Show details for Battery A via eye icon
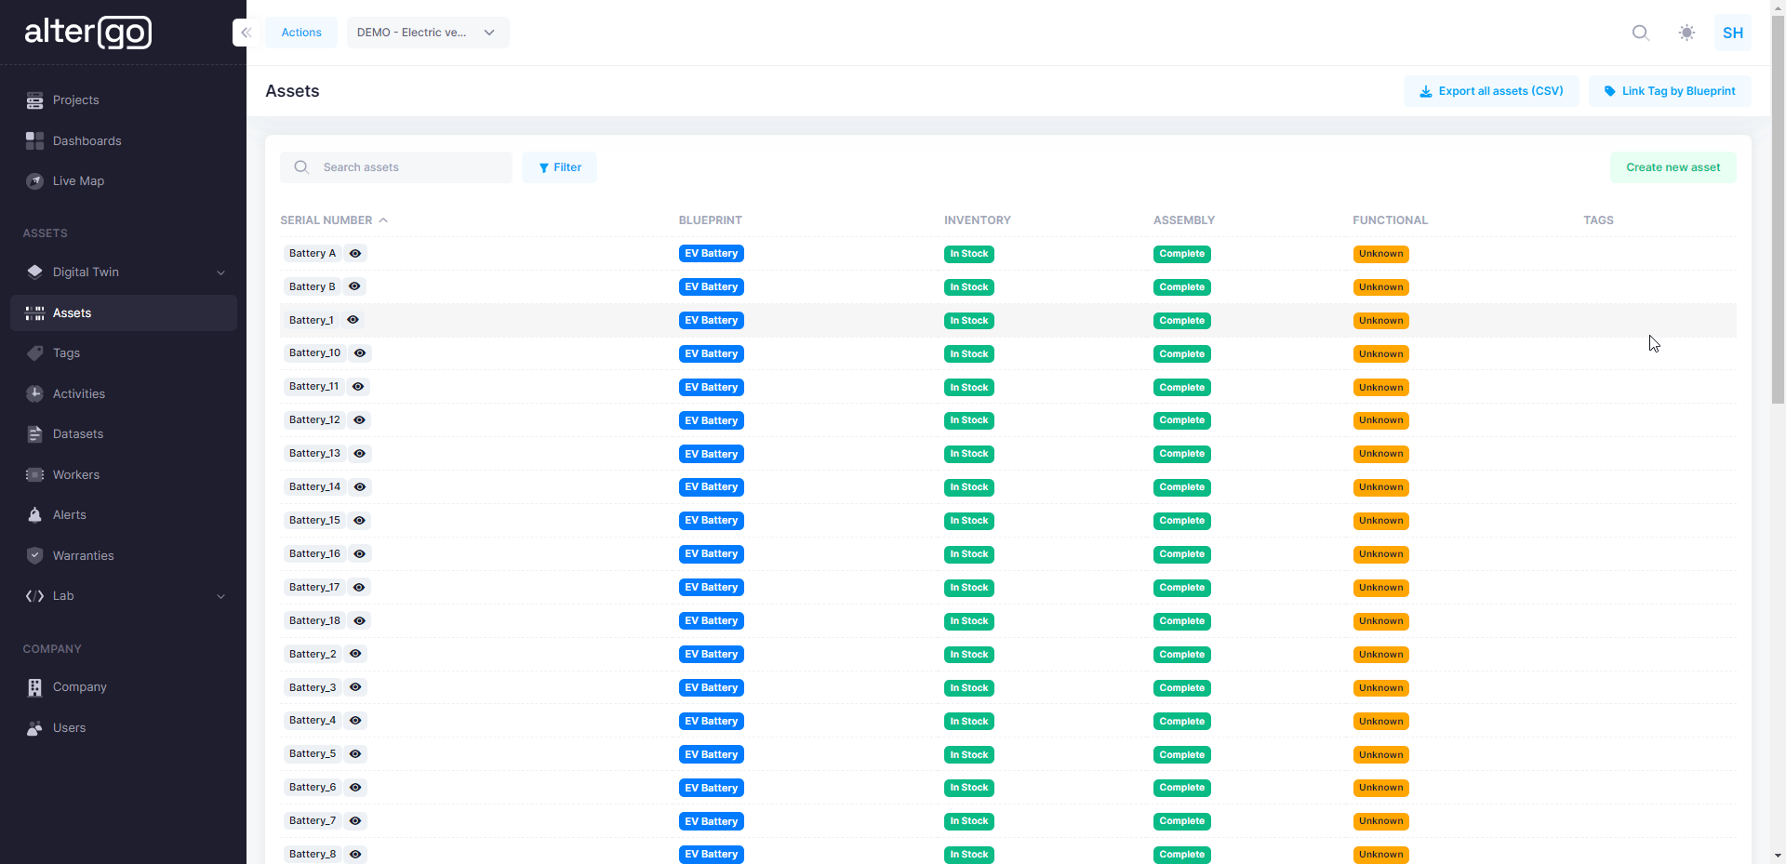Screen dimensions: 1786x864 coord(355,253)
